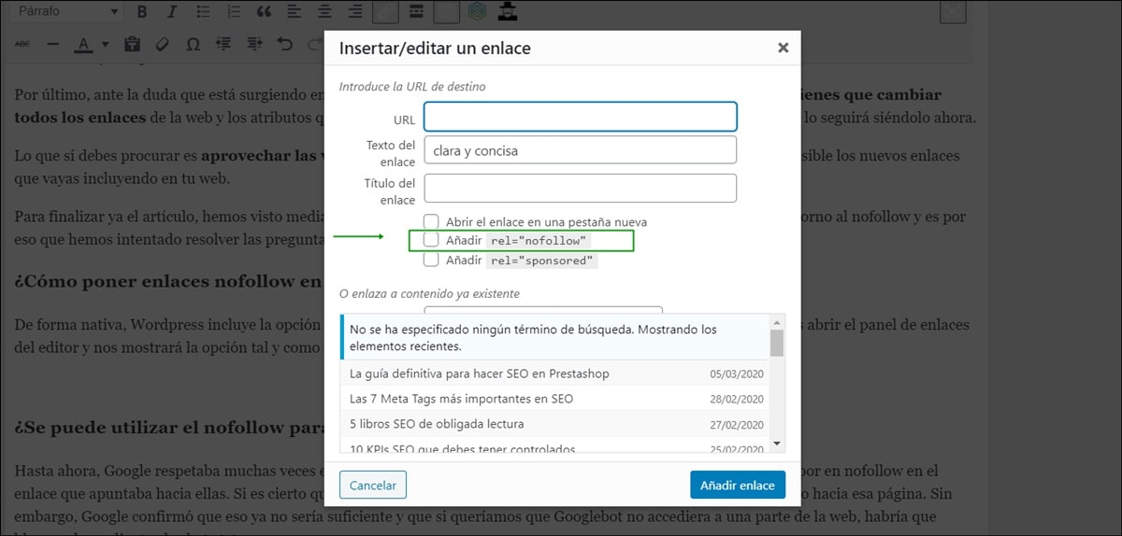This screenshot has width=1122, height=536.
Task: Clear formatting with the eraser icon
Action: click(x=163, y=44)
